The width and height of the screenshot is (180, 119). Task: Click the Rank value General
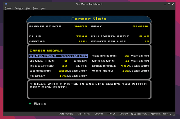141,27
